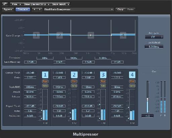This screenshot has width=172, height=138.
Task: Toggle the Bypass button
Action: [x=8, y=9]
